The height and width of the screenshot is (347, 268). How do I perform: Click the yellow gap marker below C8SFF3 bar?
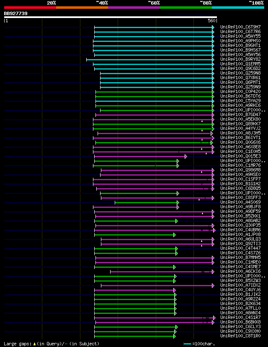coord(199,199)
